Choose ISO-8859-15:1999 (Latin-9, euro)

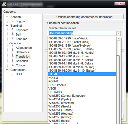pyautogui.click(x=82, y=67)
